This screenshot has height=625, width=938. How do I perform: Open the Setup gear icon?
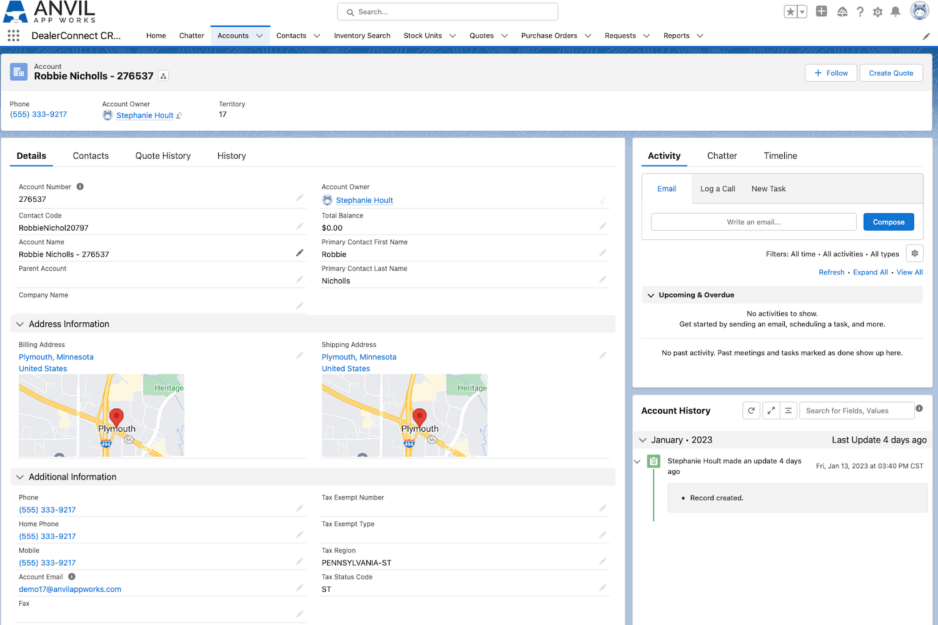pos(878,12)
